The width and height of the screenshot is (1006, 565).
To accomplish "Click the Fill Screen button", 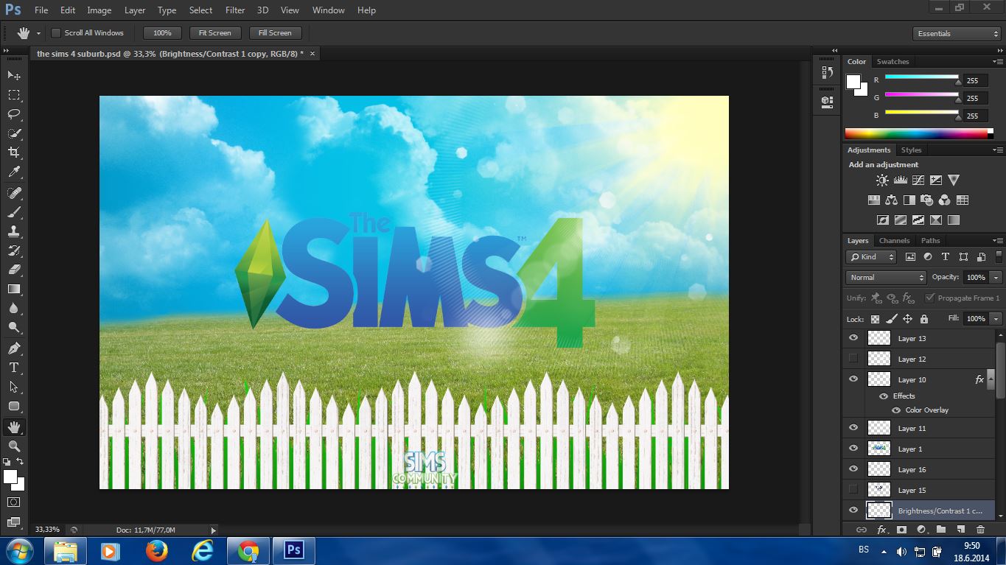I will tap(275, 33).
